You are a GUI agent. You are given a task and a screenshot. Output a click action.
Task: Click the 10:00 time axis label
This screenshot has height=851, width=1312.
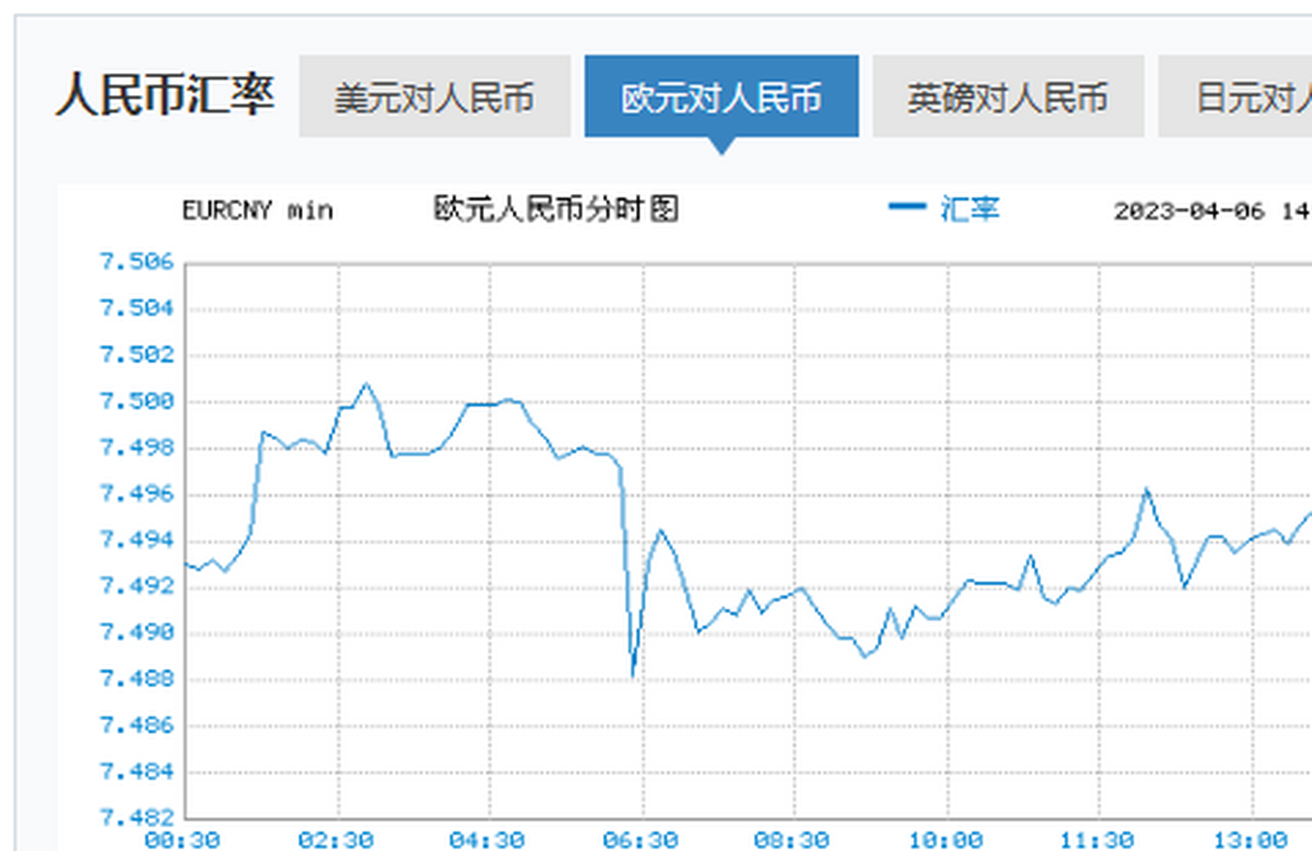pyautogui.click(x=946, y=840)
